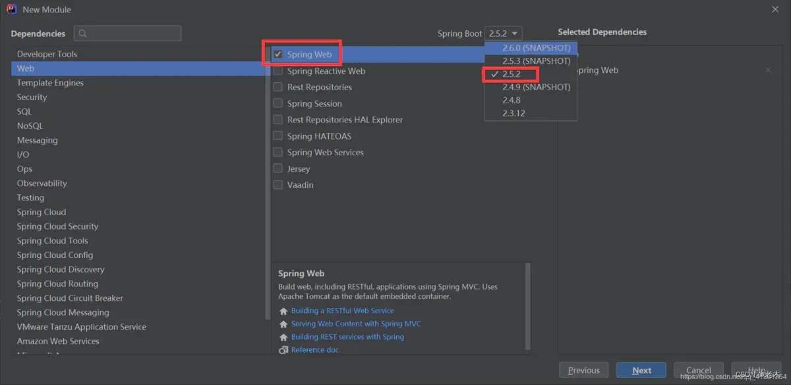Viewport: 791px width, 385px height.
Task: Select the Spring Cloud category
Action: tap(42, 212)
